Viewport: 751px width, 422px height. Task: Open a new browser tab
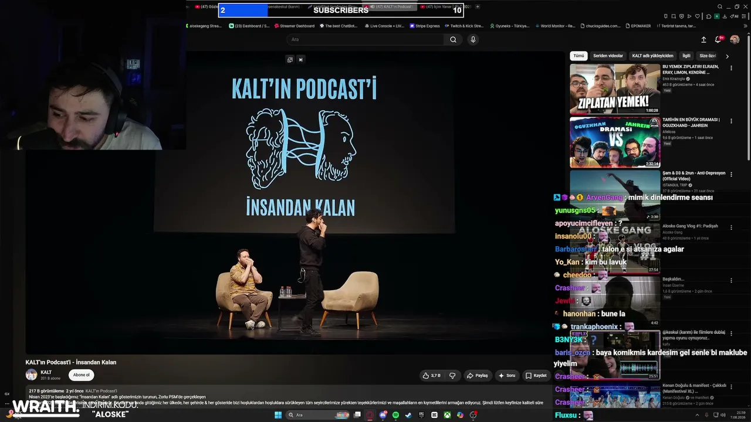click(x=478, y=6)
